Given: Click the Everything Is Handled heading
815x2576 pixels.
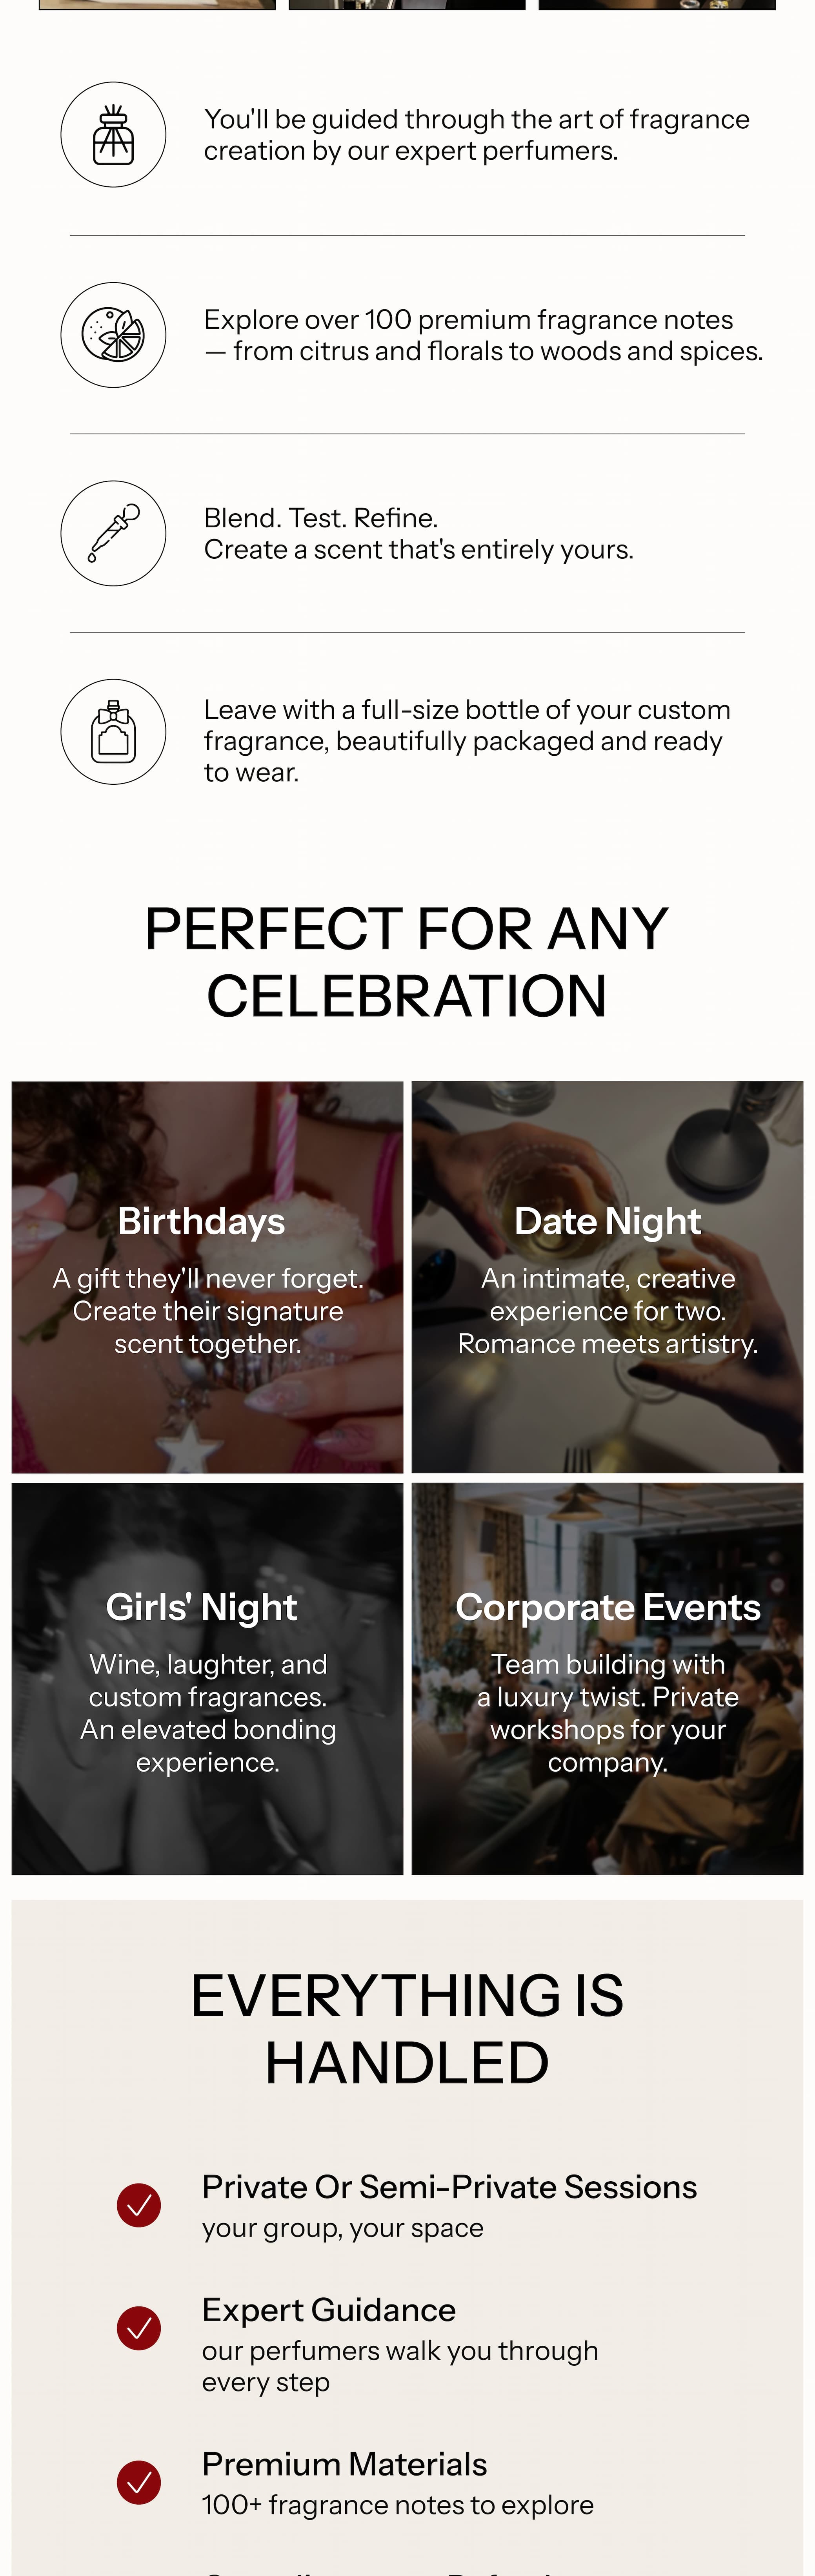Looking at the screenshot, I should pos(407,2029).
